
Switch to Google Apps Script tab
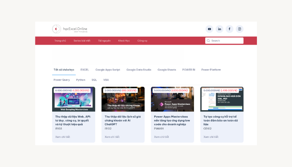(x=108, y=70)
